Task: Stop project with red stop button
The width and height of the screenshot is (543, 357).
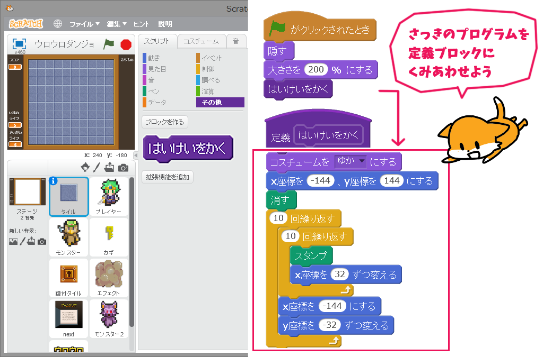Action: pyautogui.click(x=126, y=44)
